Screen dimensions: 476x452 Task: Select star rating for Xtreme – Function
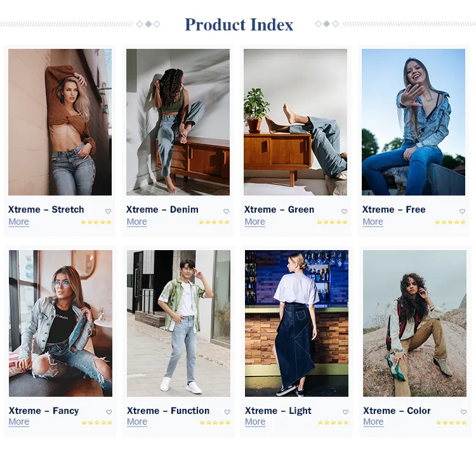pos(215,422)
